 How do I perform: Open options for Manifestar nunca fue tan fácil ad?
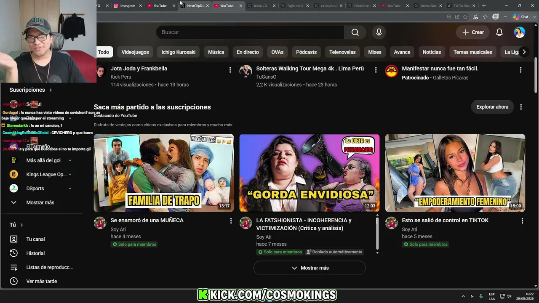(x=520, y=70)
